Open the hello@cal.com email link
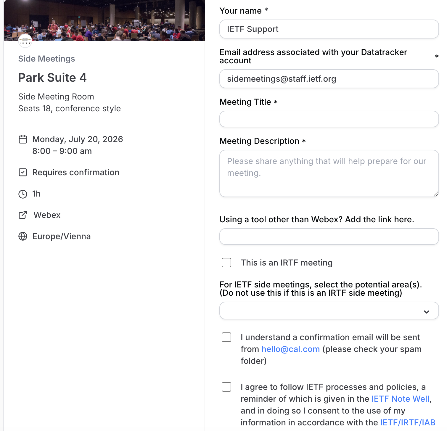The width and height of the screenshot is (447, 431). coord(290,349)
